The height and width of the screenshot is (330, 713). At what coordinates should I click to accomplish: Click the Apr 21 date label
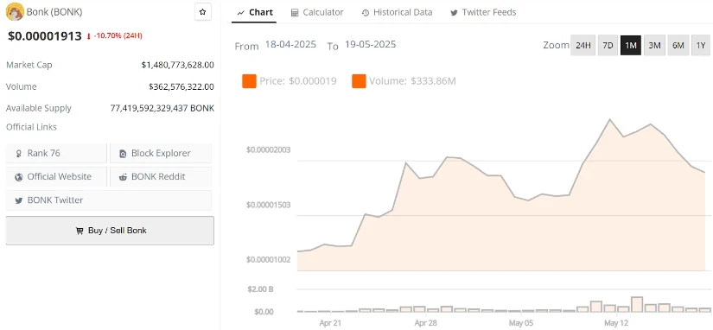pos(330,323)
